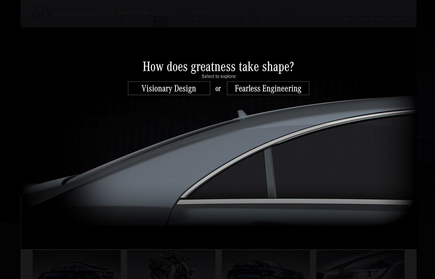The width and height of the screenshot is (435, 279).
Task: Select the GLK model link
Action: tap(184, 19)
